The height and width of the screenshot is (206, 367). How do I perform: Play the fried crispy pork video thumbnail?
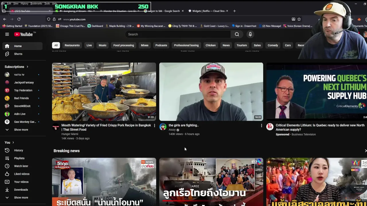(104, 92)
